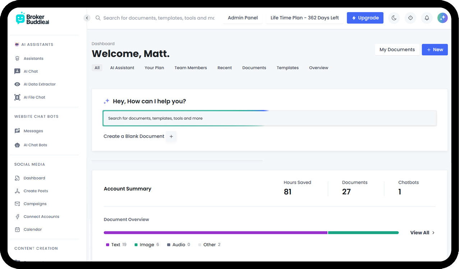Open AI Data Extractor eye icon
The image size is (459, 269).
pyautogui.click(x=17, y=84)
